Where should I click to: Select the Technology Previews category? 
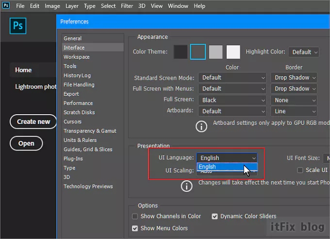click(x=93, y=187)
